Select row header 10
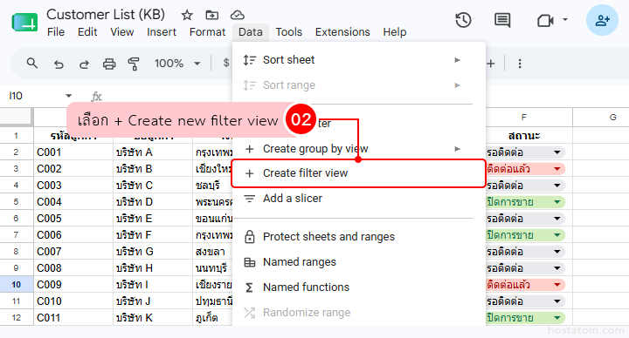Screen dimensions: 629x338 pyautogui.click(x=16, y=284)
